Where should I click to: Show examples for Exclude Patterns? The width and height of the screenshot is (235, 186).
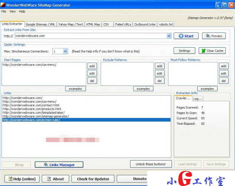(143, 89)
